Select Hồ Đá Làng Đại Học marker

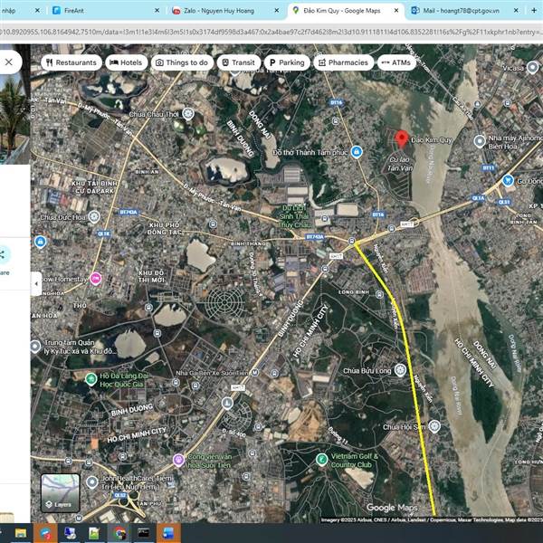90,379
